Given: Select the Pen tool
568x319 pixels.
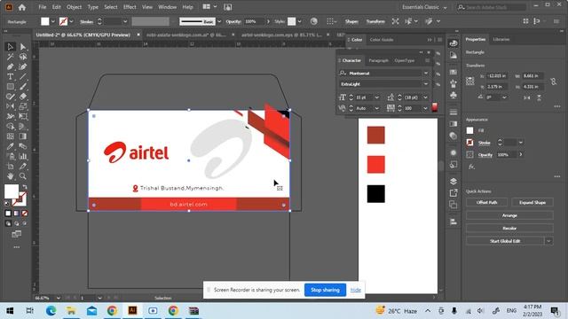Looking at the screenshot, I should coord(10,67).
